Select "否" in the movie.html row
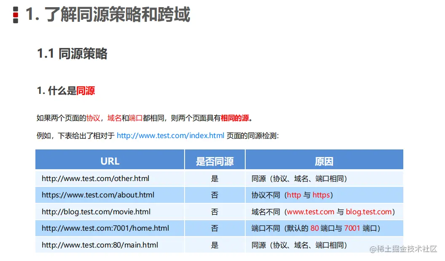Screen dimensions: 445x261 click(x=215, y=212)
